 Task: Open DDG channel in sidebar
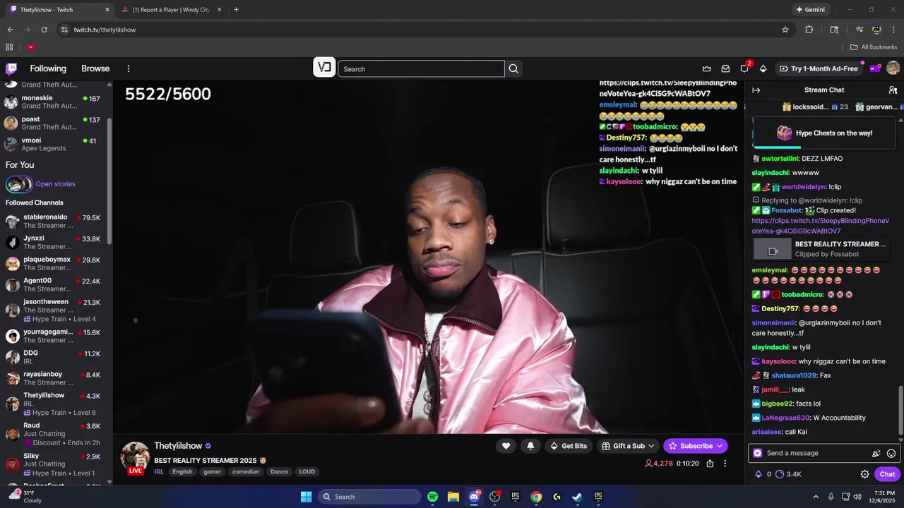click(55, 357)
